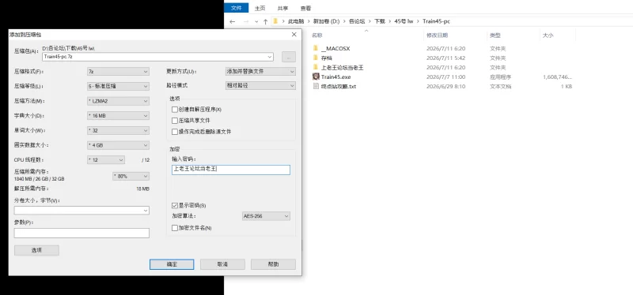The image size is (633, 295).
Task: Click 新加卷 (D:) in the breadcrumb
Action: point(326,21)
